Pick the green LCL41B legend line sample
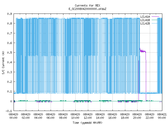Screen dimensions: 167x125 click(x=154, y=20)
